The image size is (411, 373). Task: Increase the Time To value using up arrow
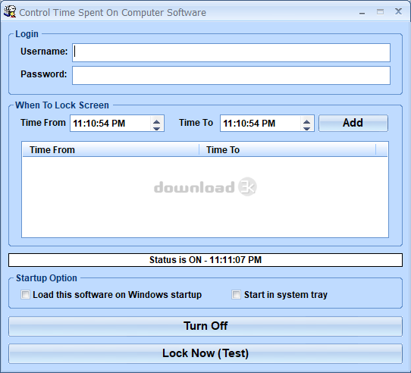click(306, 121)
